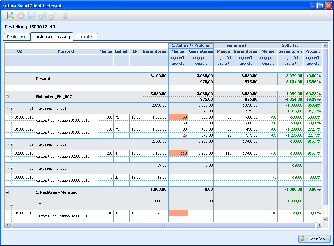Click the document forward icon with red arrow
Screen dimensions: 334x246
coord(64,16)
